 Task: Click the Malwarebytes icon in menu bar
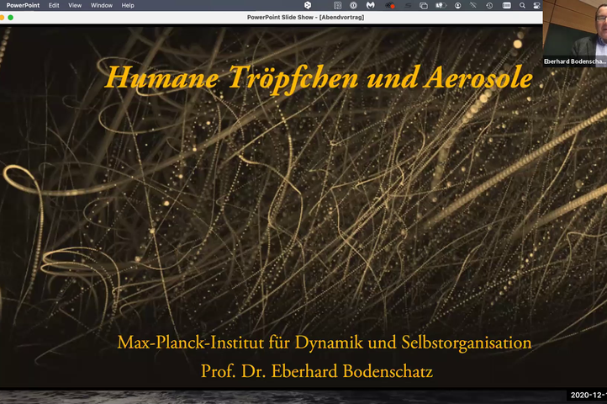coord(371,5)
